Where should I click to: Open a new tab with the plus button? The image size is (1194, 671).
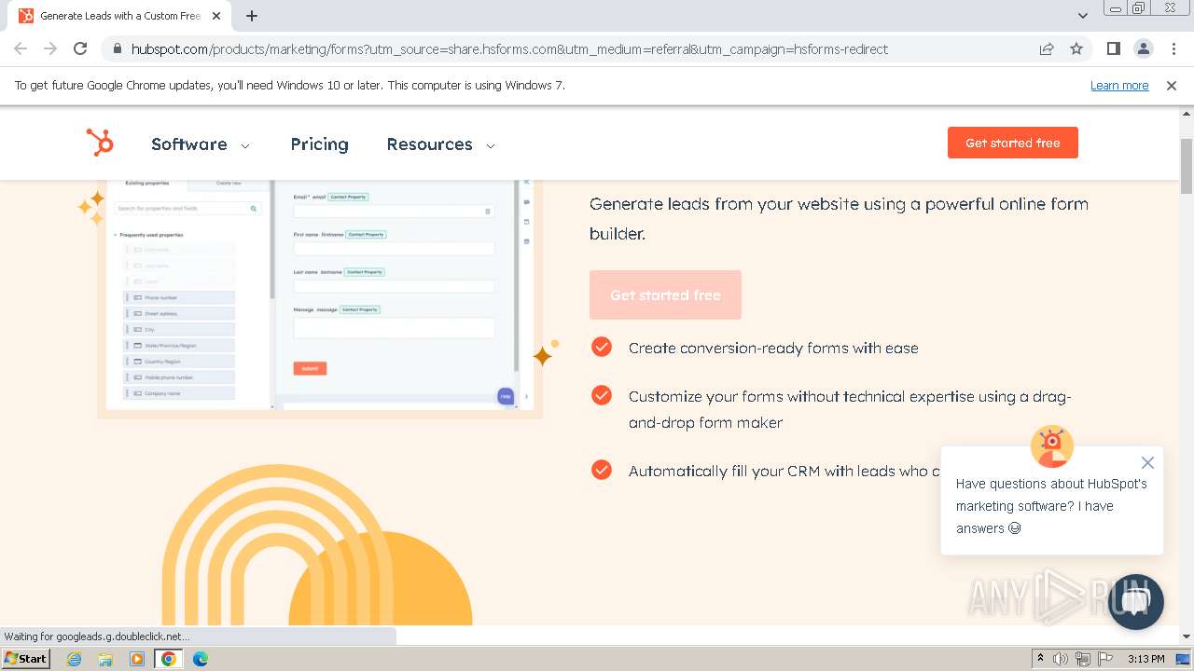point(252,16)
